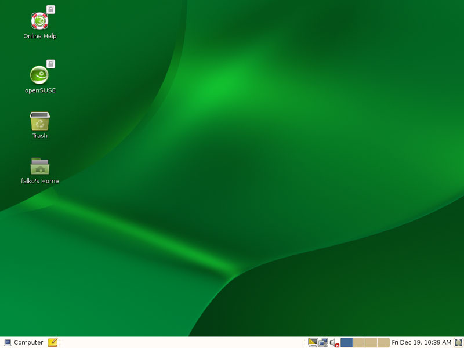Open the clock showing Fri Dec 19
The image size is (464, 348).
pos(422,342)
